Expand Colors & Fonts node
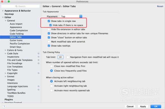Screen dimensions: 165x109 (6, 50)
